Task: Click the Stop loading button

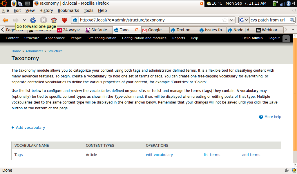Action: [44, 20]
